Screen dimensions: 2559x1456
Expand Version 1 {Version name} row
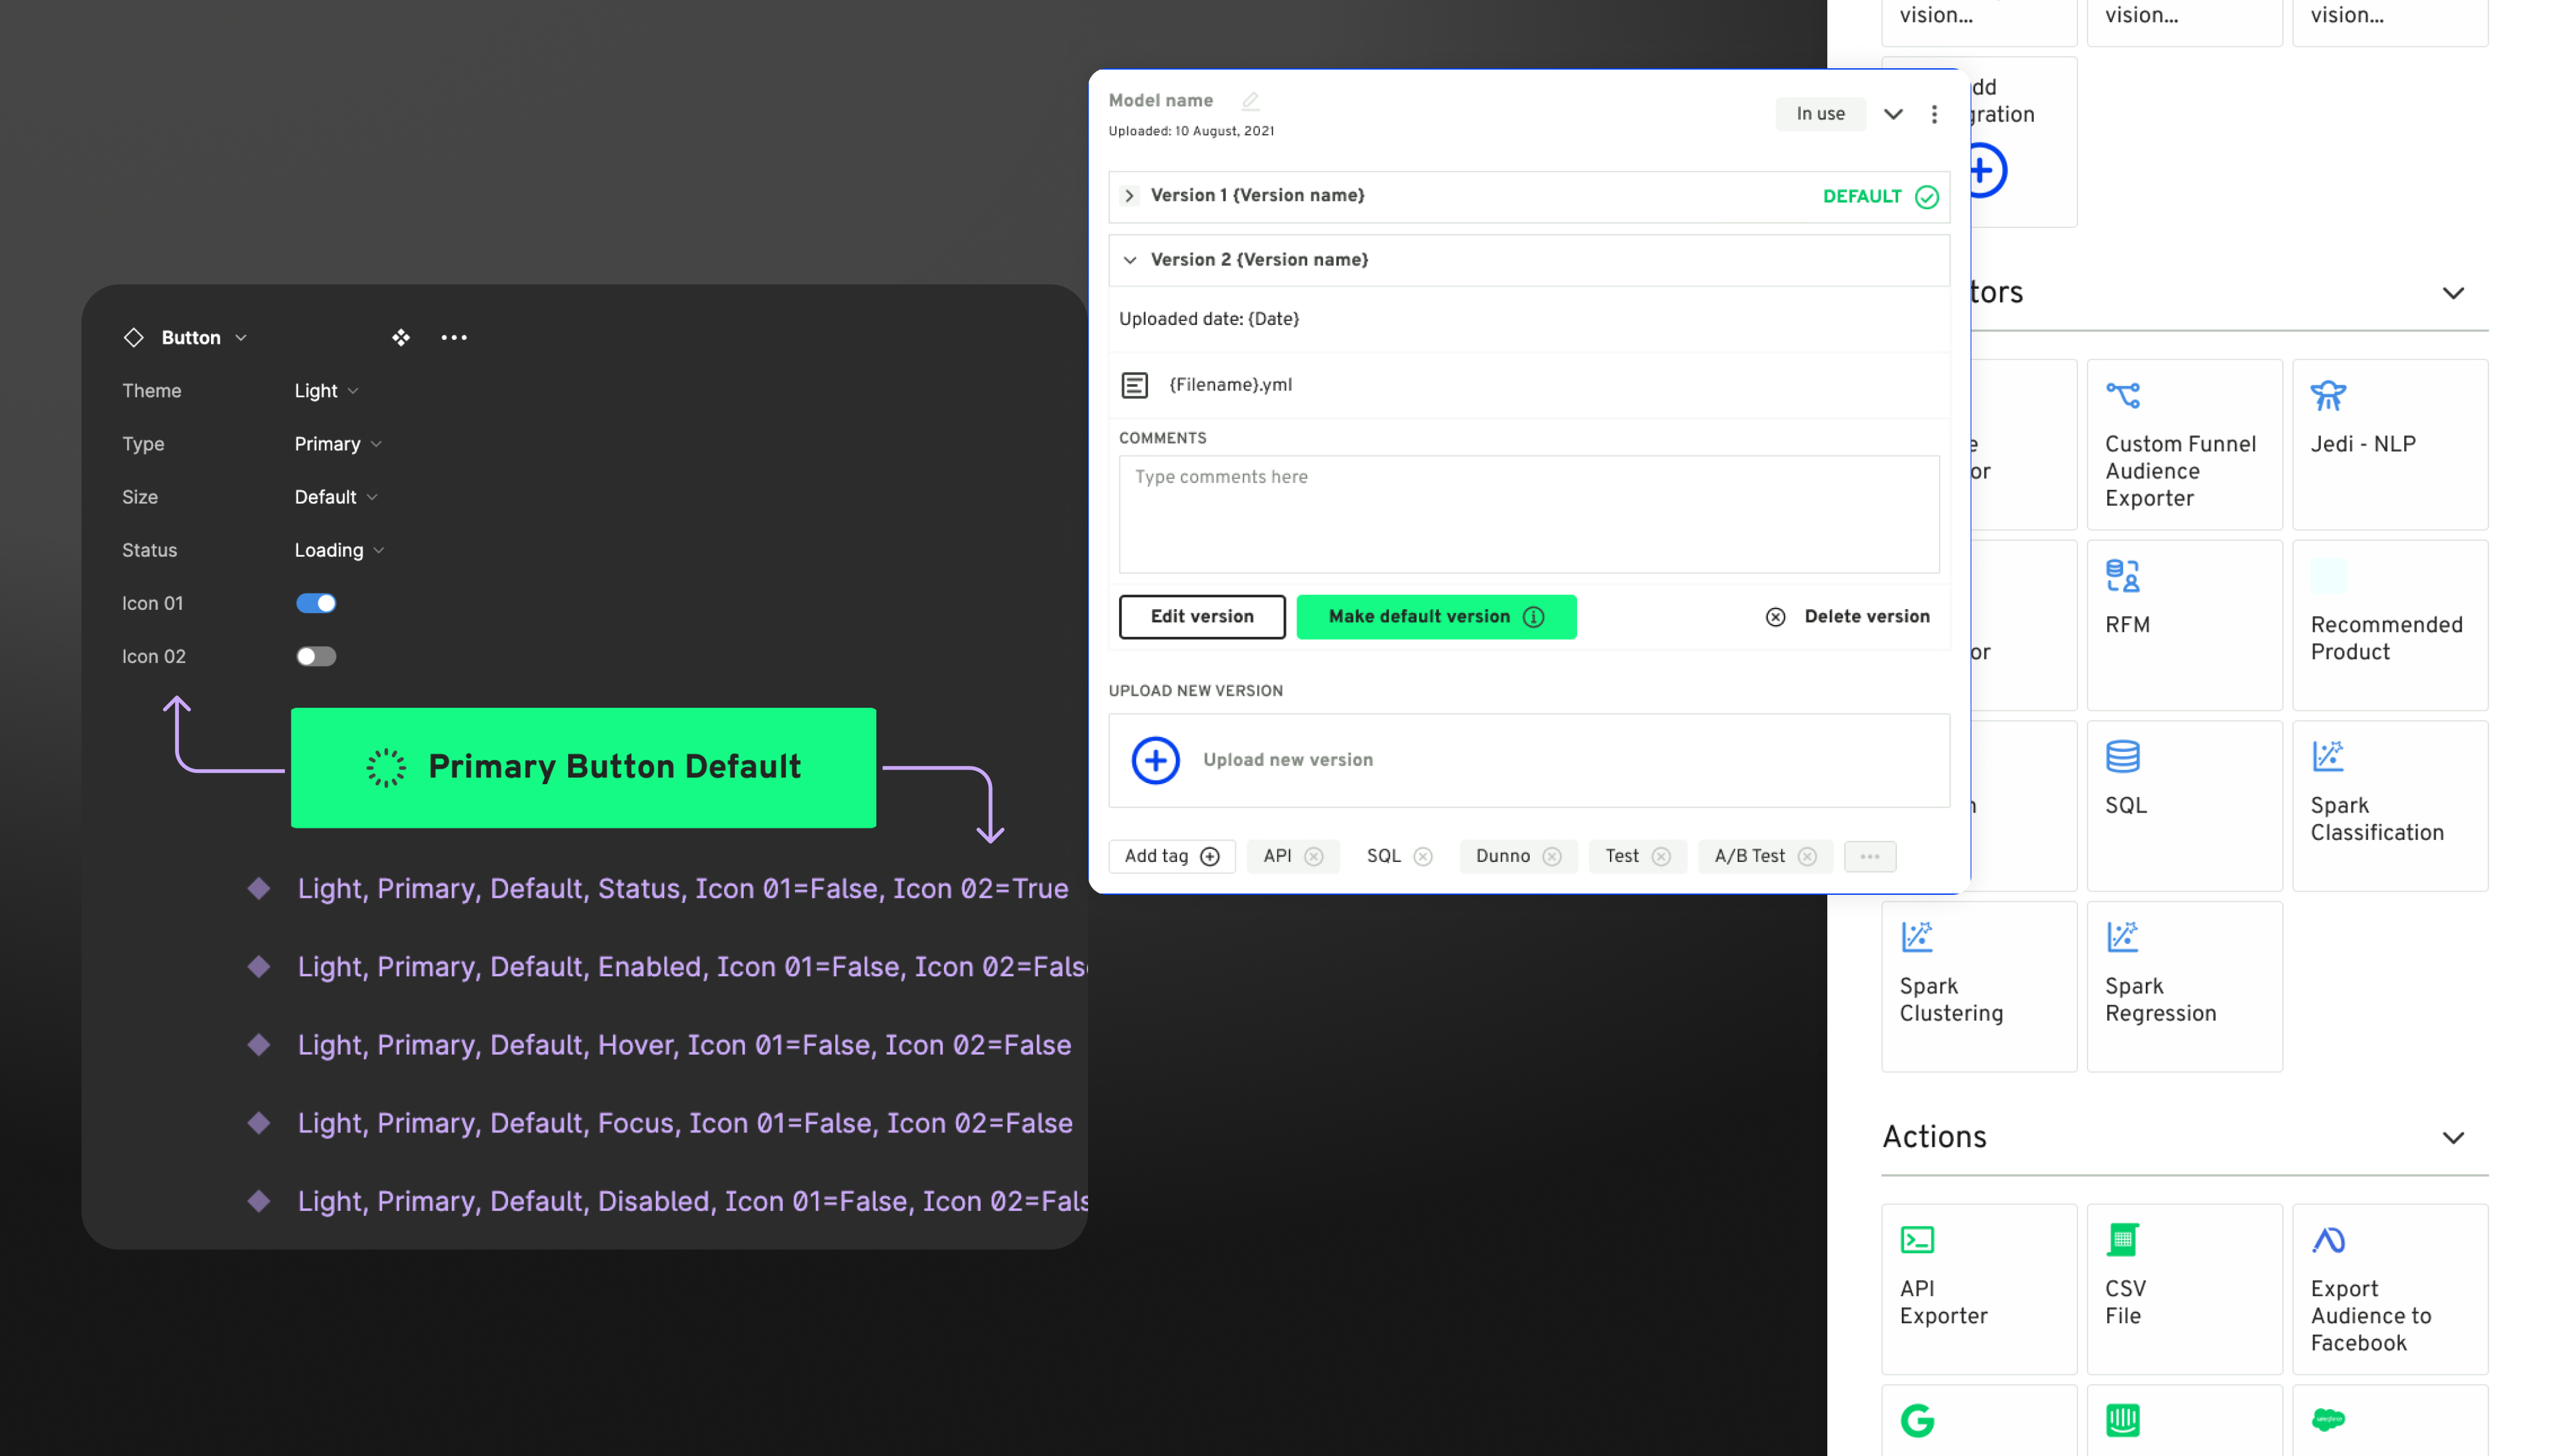click(1528, 197)
